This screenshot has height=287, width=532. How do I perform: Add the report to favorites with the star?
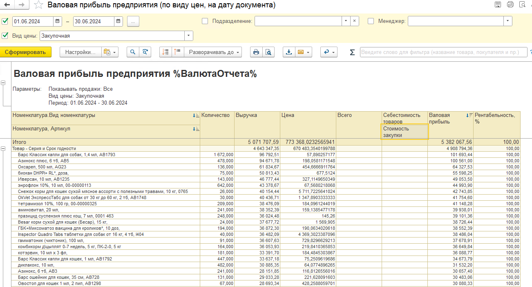tap(38, 5)
